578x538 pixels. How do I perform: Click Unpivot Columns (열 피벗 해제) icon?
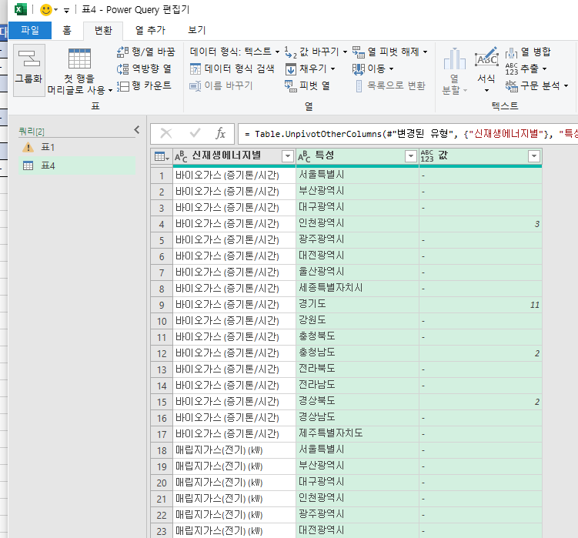tap(359, 52)
